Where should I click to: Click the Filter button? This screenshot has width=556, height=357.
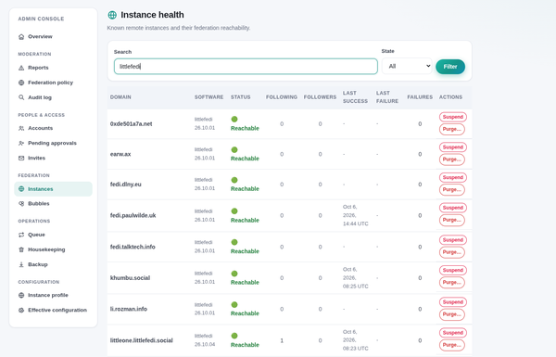(x=450, y=67)
